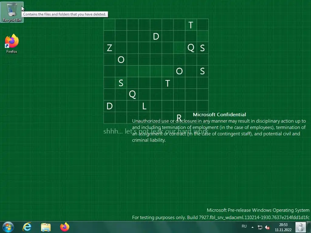This screenshot has width=311, height=233.
Task: Open Windows Explorer from the taskbar
Action: 46,227
